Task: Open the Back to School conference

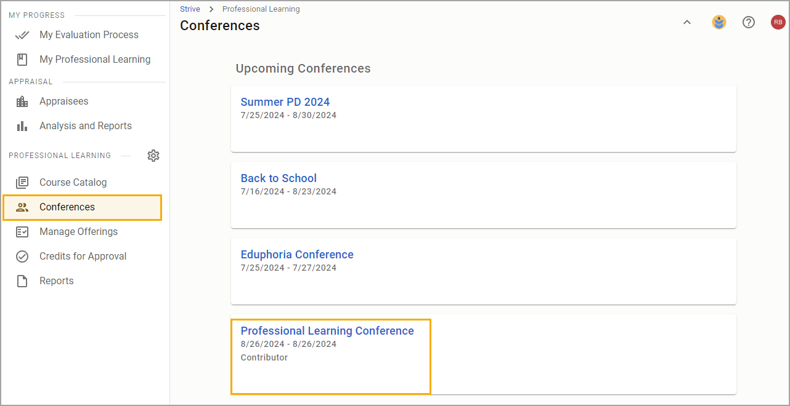Action: [x=279, y=178]
